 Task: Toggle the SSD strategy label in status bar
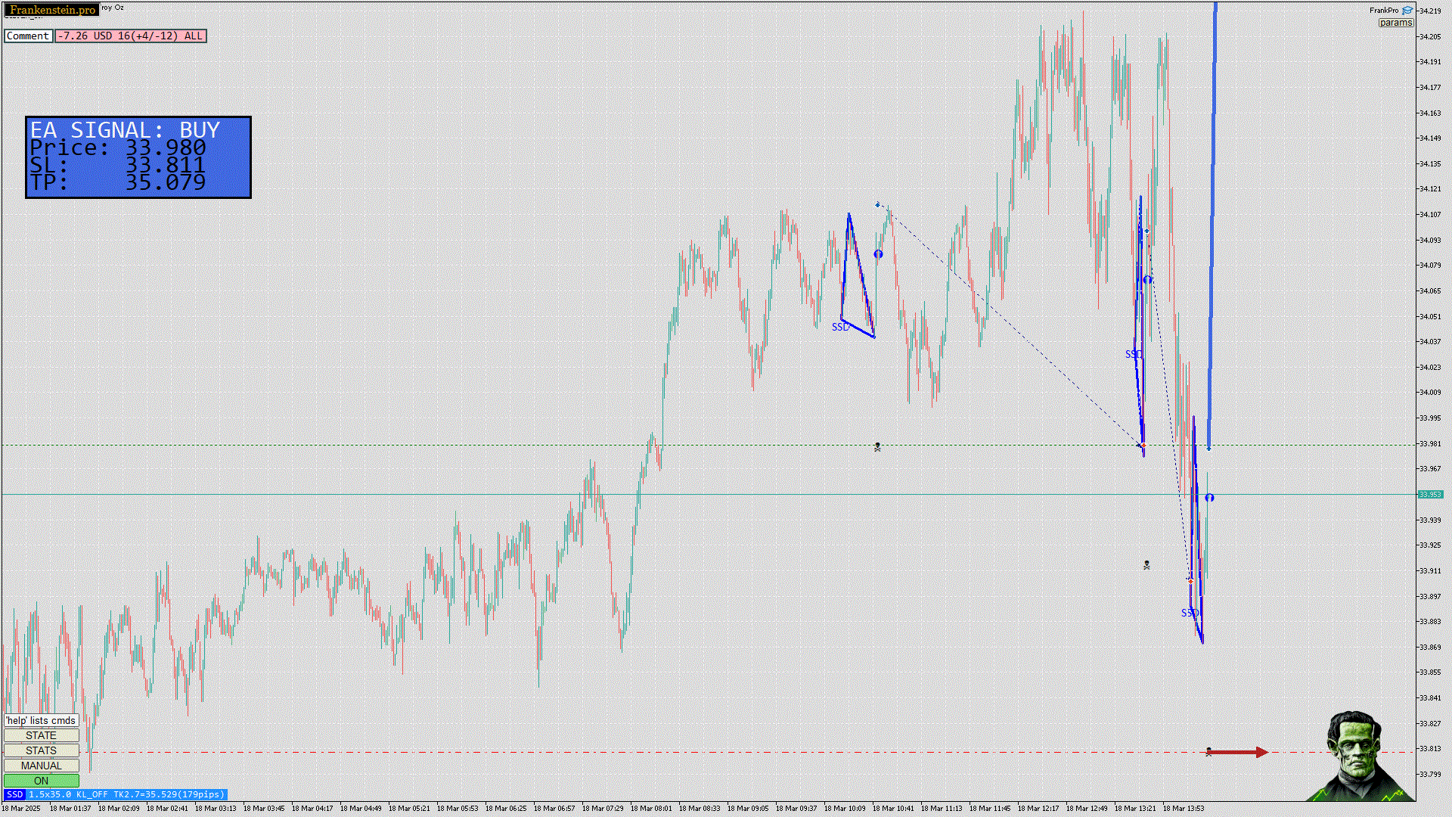pos(14,794)
